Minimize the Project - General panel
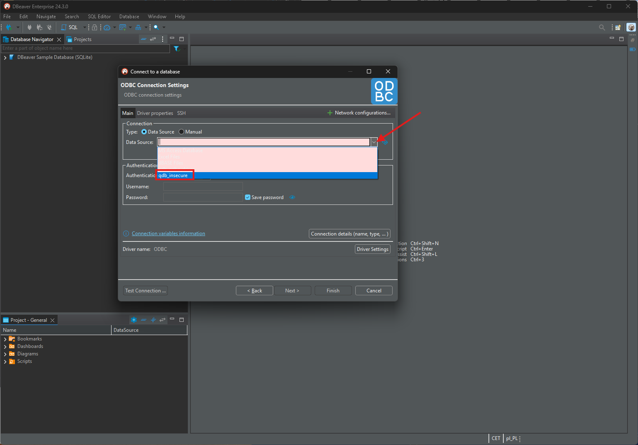Image resolution: width=638 pixels, height=445 pixels. pyautogui.click(x=172, y=319)
